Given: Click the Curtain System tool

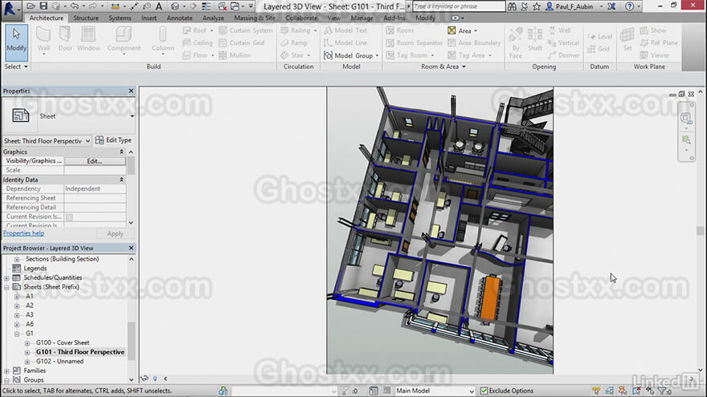Looking at the screenshot, I should 246,30.
